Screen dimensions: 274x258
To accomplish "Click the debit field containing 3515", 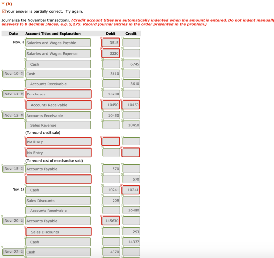I will coord(111,42).
